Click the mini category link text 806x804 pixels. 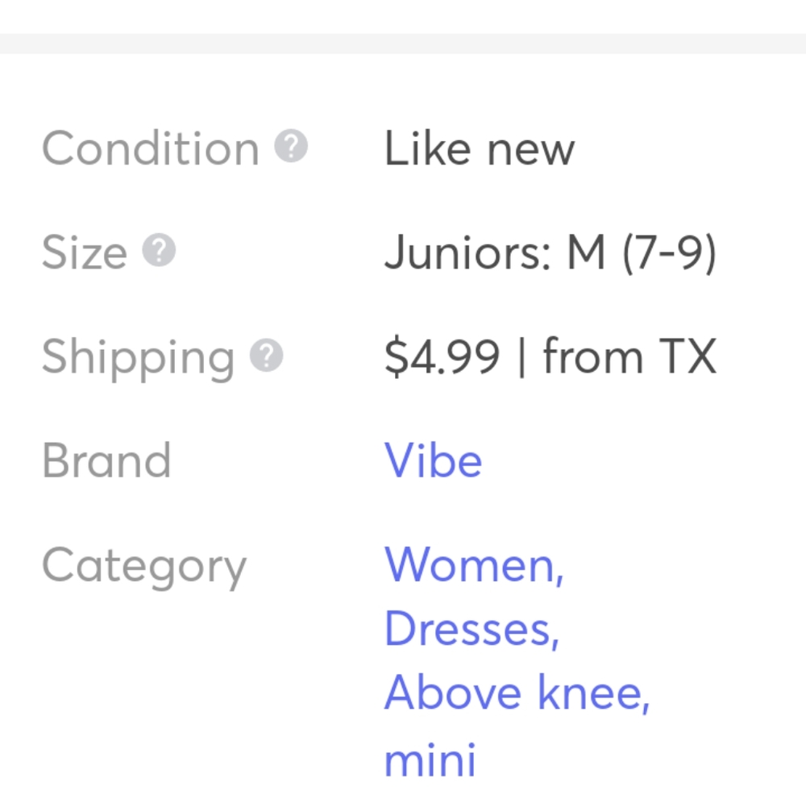[430, 760]
